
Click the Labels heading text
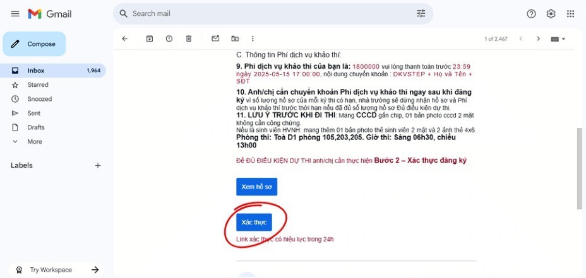click(x=21, y=165)
